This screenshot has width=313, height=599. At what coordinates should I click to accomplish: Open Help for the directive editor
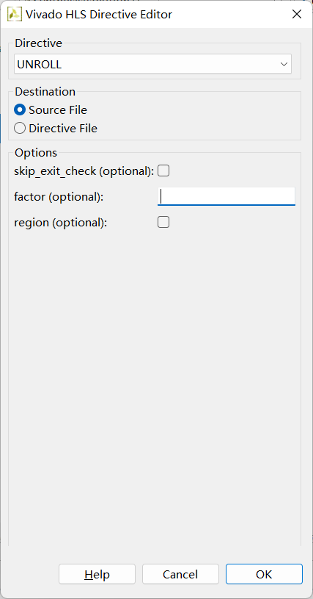point(97,574)
